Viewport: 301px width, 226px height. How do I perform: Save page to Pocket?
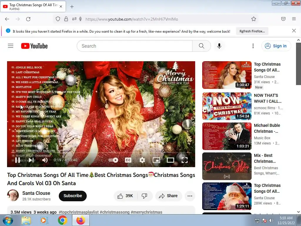click(283, 19)
